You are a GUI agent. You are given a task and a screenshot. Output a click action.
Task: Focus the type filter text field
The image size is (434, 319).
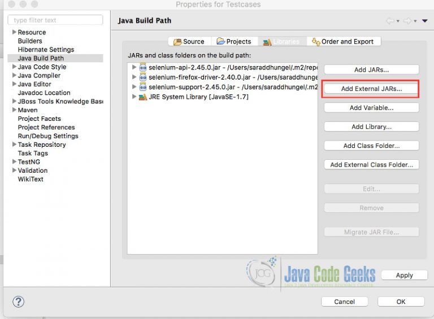pos(55,20)
